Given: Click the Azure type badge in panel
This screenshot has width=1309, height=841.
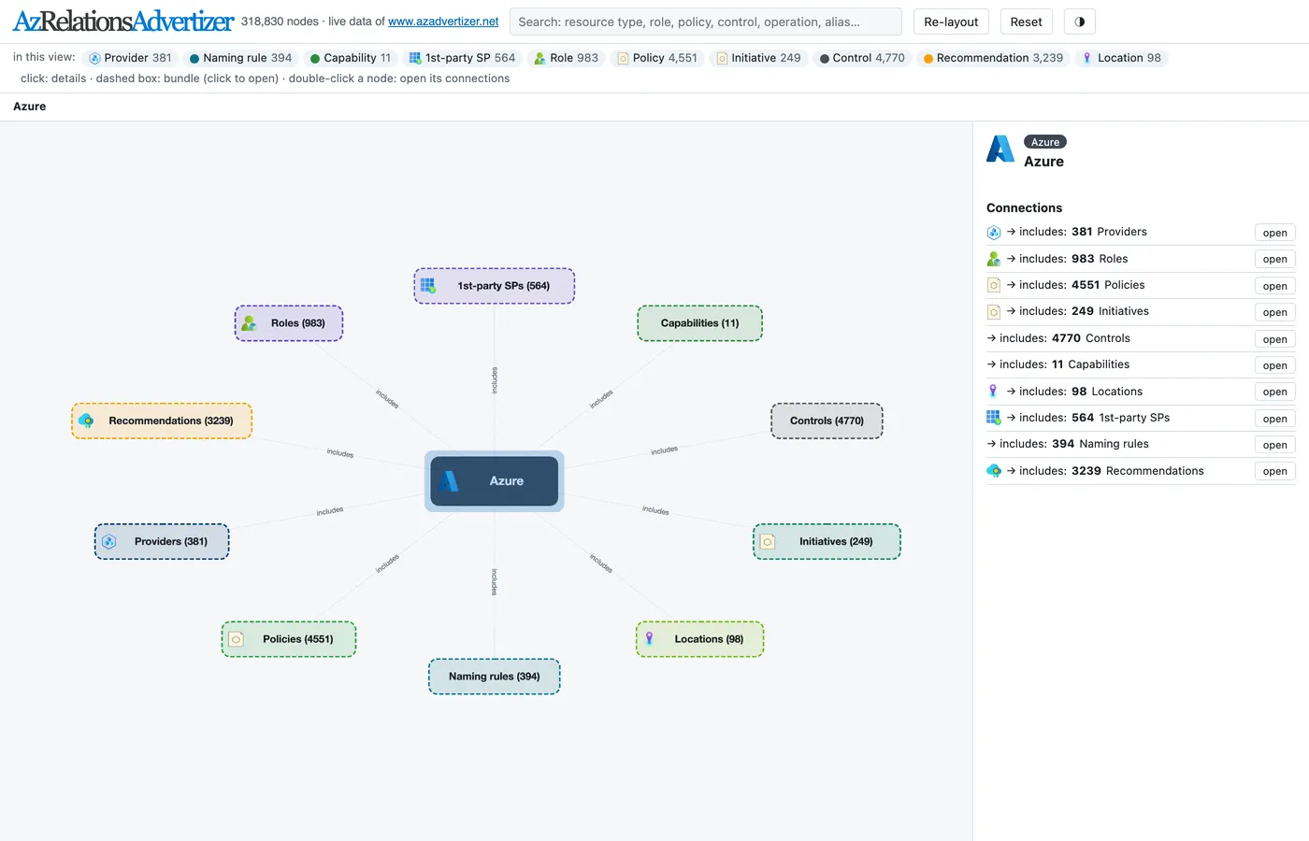Looking at the screenshot, I should coord(1045,142).
